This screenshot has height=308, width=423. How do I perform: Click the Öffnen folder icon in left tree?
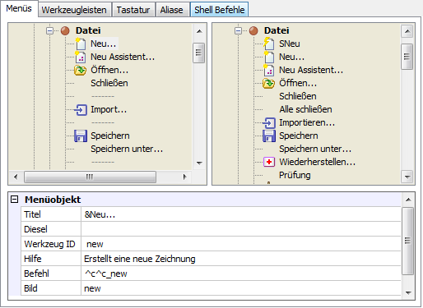pyautogui.click(x=80, y=70)
